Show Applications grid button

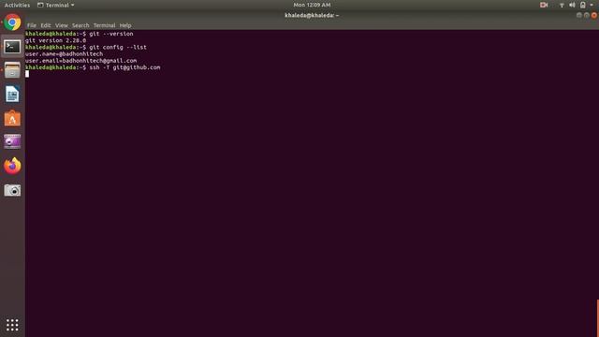pos(12,325)
